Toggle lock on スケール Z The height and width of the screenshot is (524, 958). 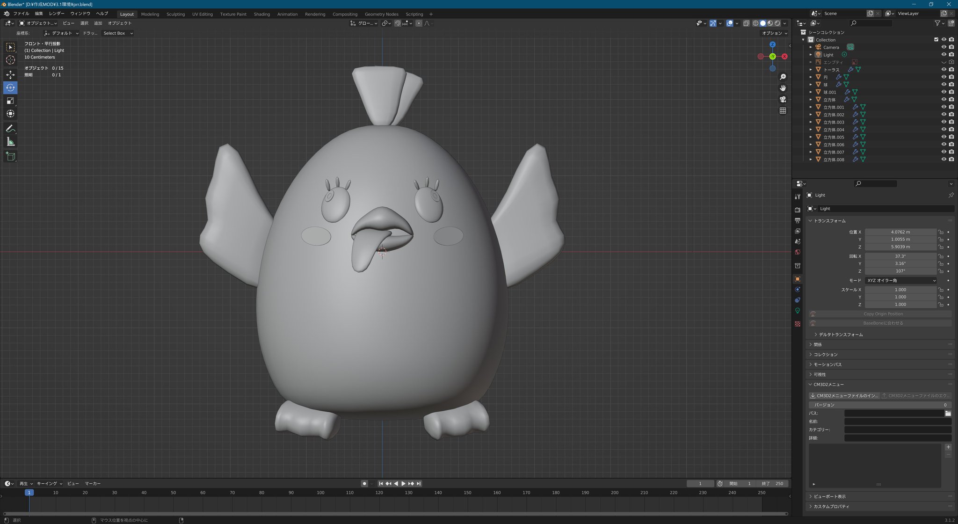coord(941,305)
